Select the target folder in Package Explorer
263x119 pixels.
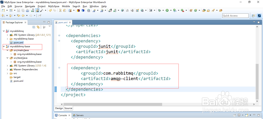point(17,77)
